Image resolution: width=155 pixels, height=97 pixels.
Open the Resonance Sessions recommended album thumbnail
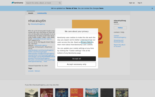[32, 93]
